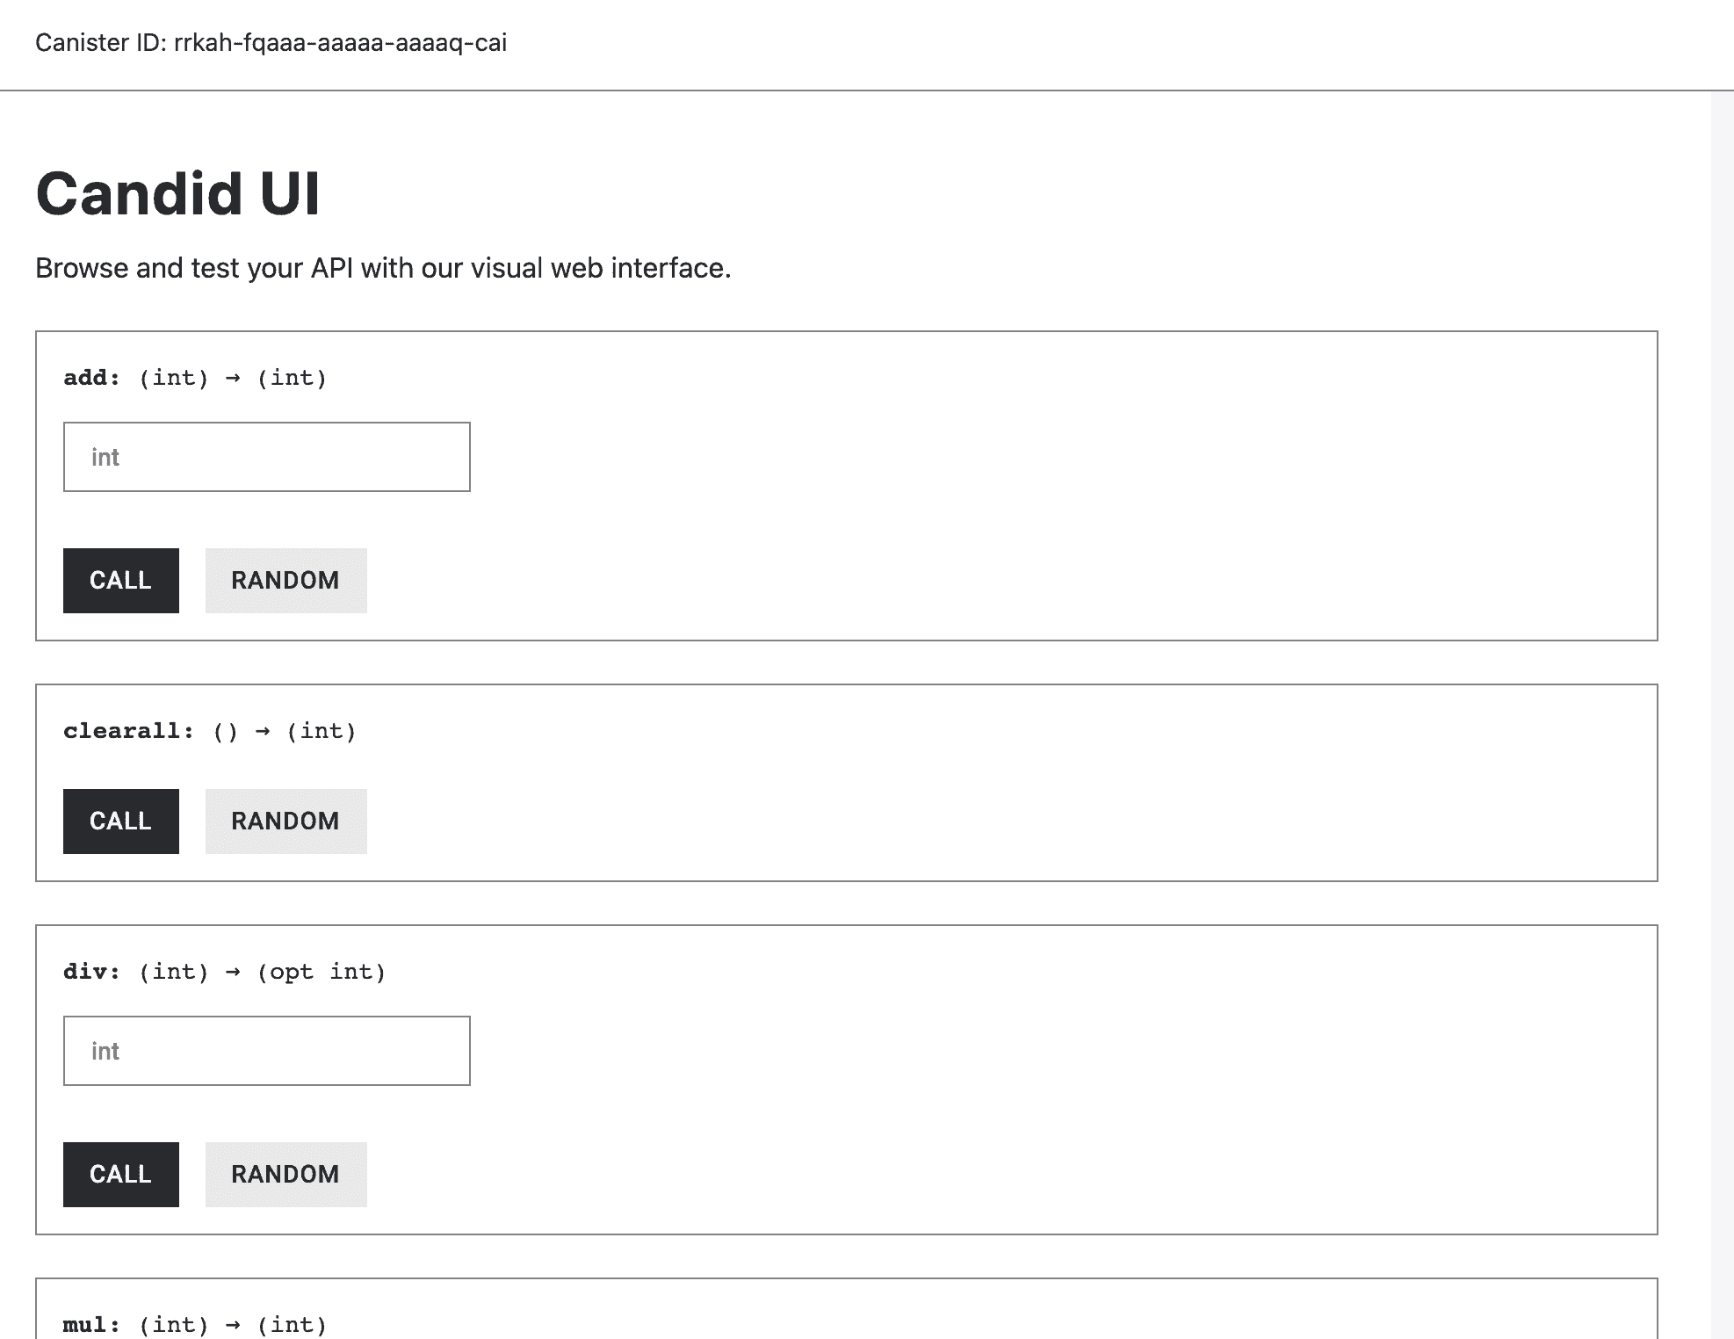
Task: Click the vertical scrollbar track on right edge
Action: [1722, 703]
